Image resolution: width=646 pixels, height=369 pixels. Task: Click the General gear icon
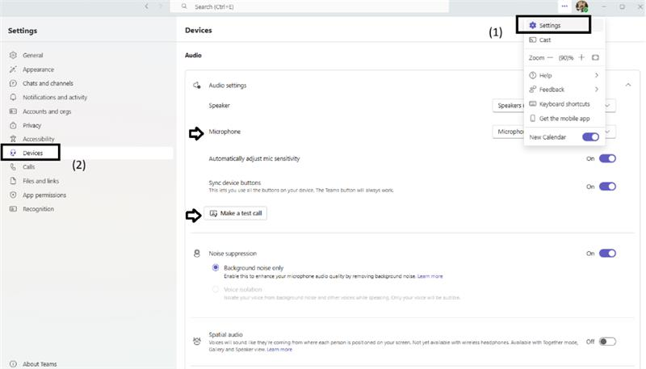[x=13, y=55]
